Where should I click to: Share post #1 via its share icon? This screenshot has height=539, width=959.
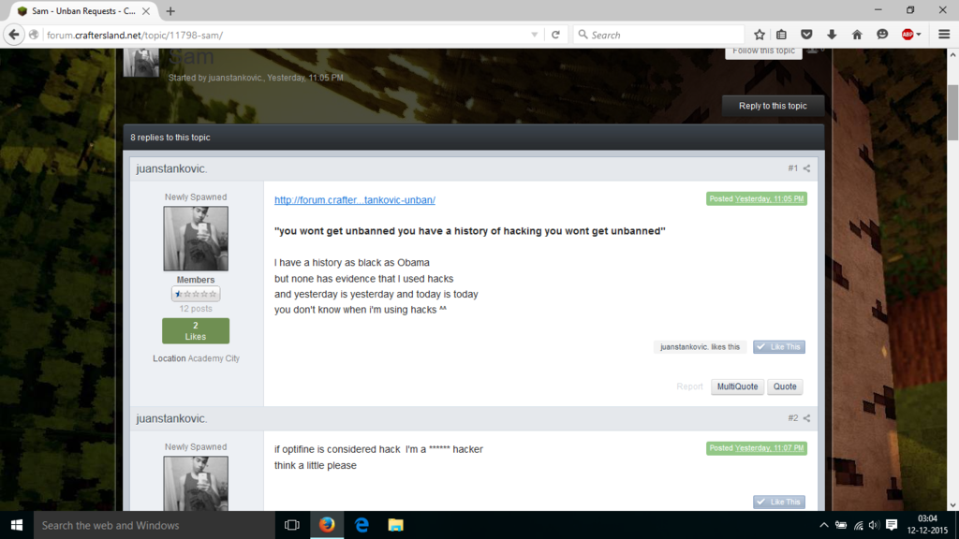(806, 168)
